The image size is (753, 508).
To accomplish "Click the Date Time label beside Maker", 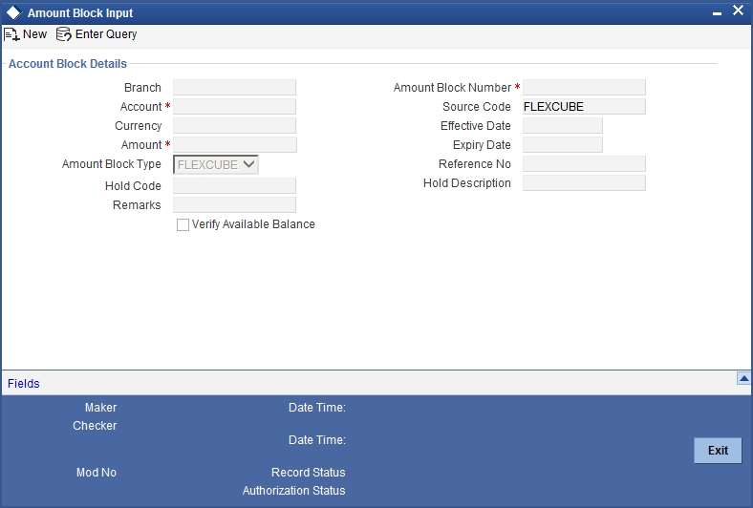I will (x=317, y=408).
